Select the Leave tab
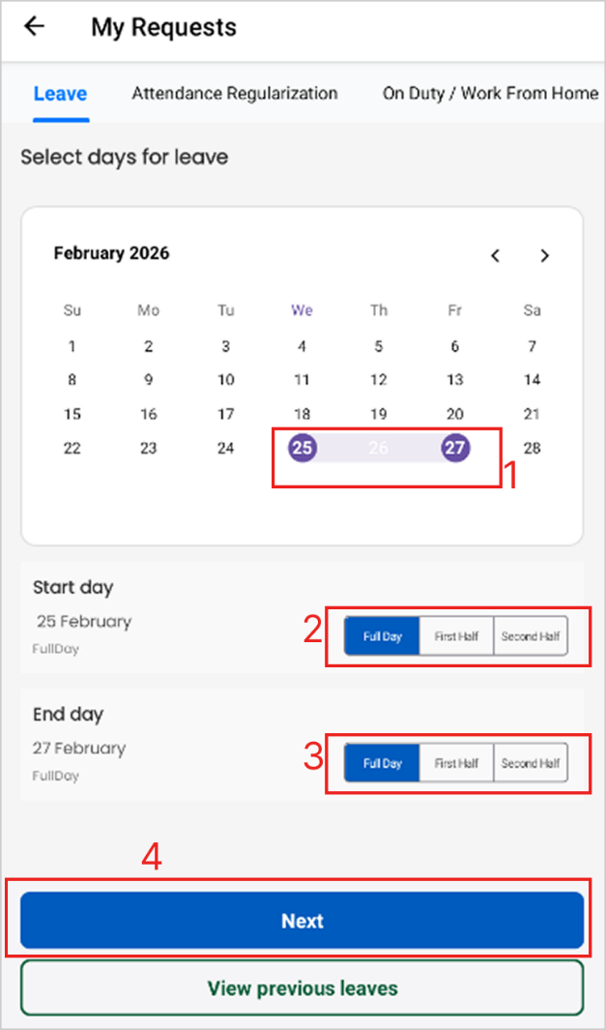The image size is (606, 1030). (x=60, y=94)
